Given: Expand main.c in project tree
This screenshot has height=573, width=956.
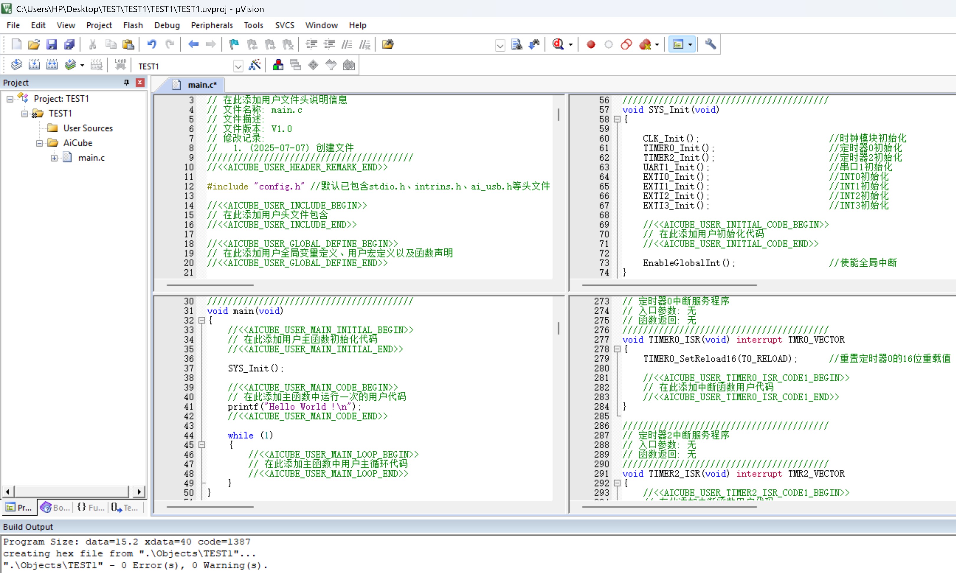Looking at the screenshot, I should (54, 158).
